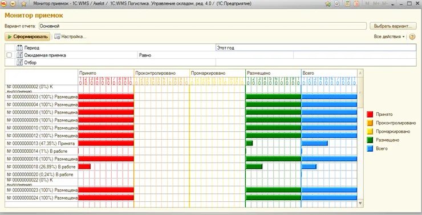
Task: Click the orange Проконтролировано legend swatch
Action: click(x=370, y=123)
